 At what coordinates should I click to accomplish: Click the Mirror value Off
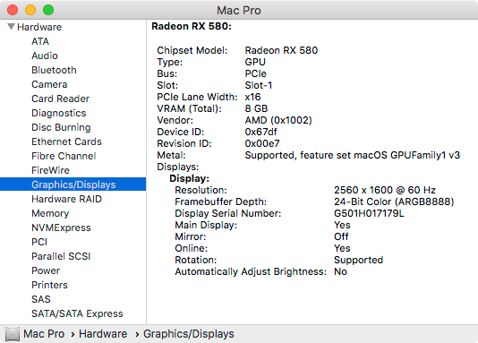(341, 236)
